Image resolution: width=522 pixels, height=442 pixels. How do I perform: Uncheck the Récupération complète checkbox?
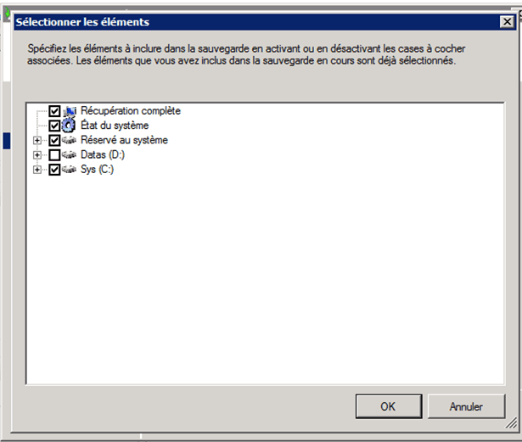(x=55, y=111)
